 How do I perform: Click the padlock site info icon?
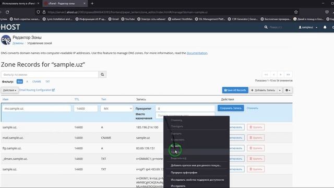click(44, 12)
